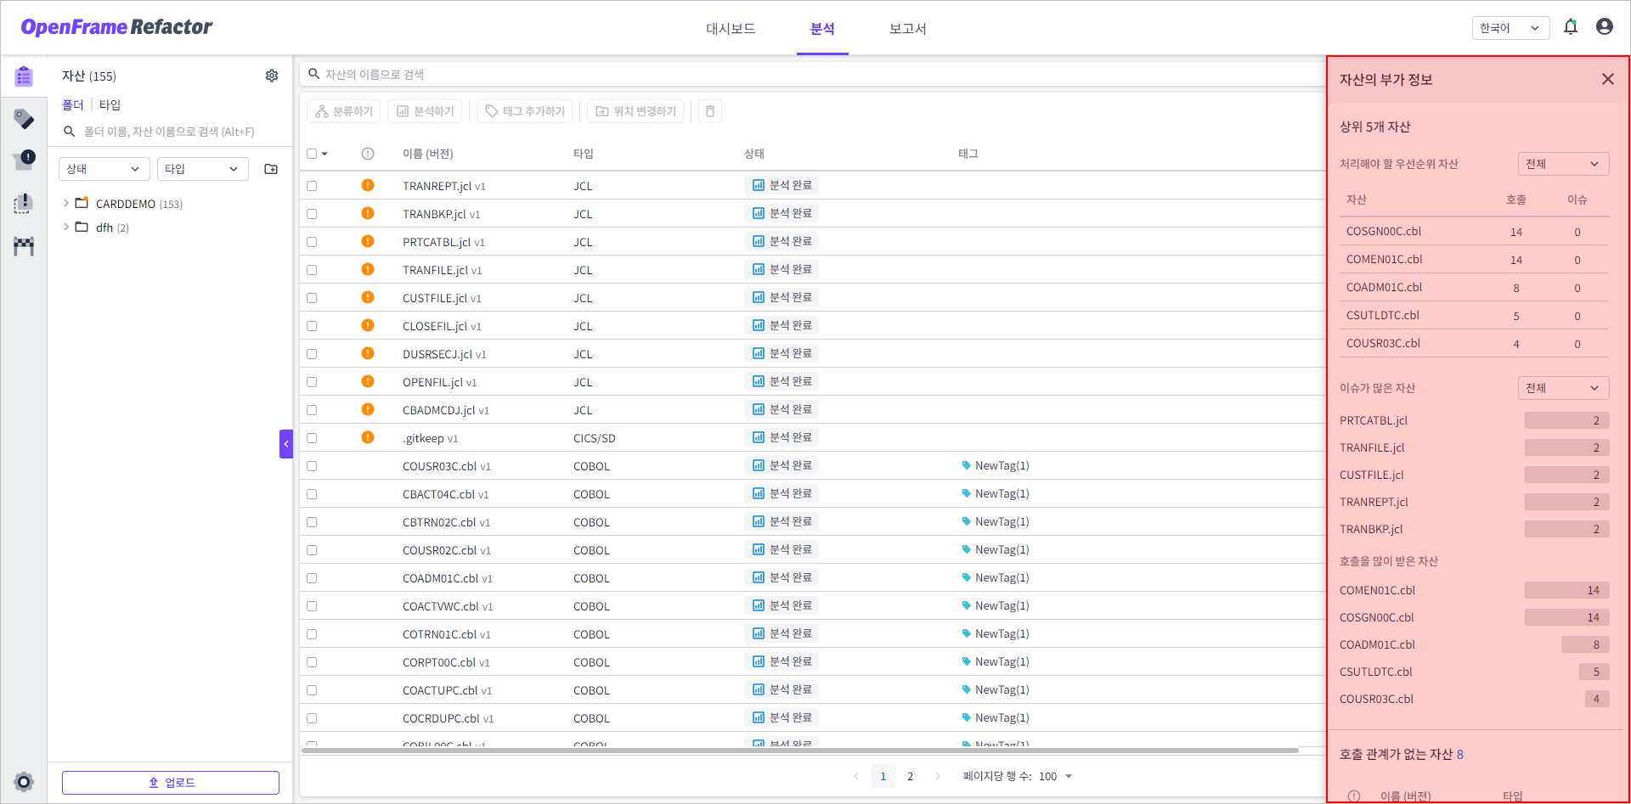Check the box for CLOSEFIL.jcl
The height and width of the screenshot is (804, 1631).
[312, 326]
